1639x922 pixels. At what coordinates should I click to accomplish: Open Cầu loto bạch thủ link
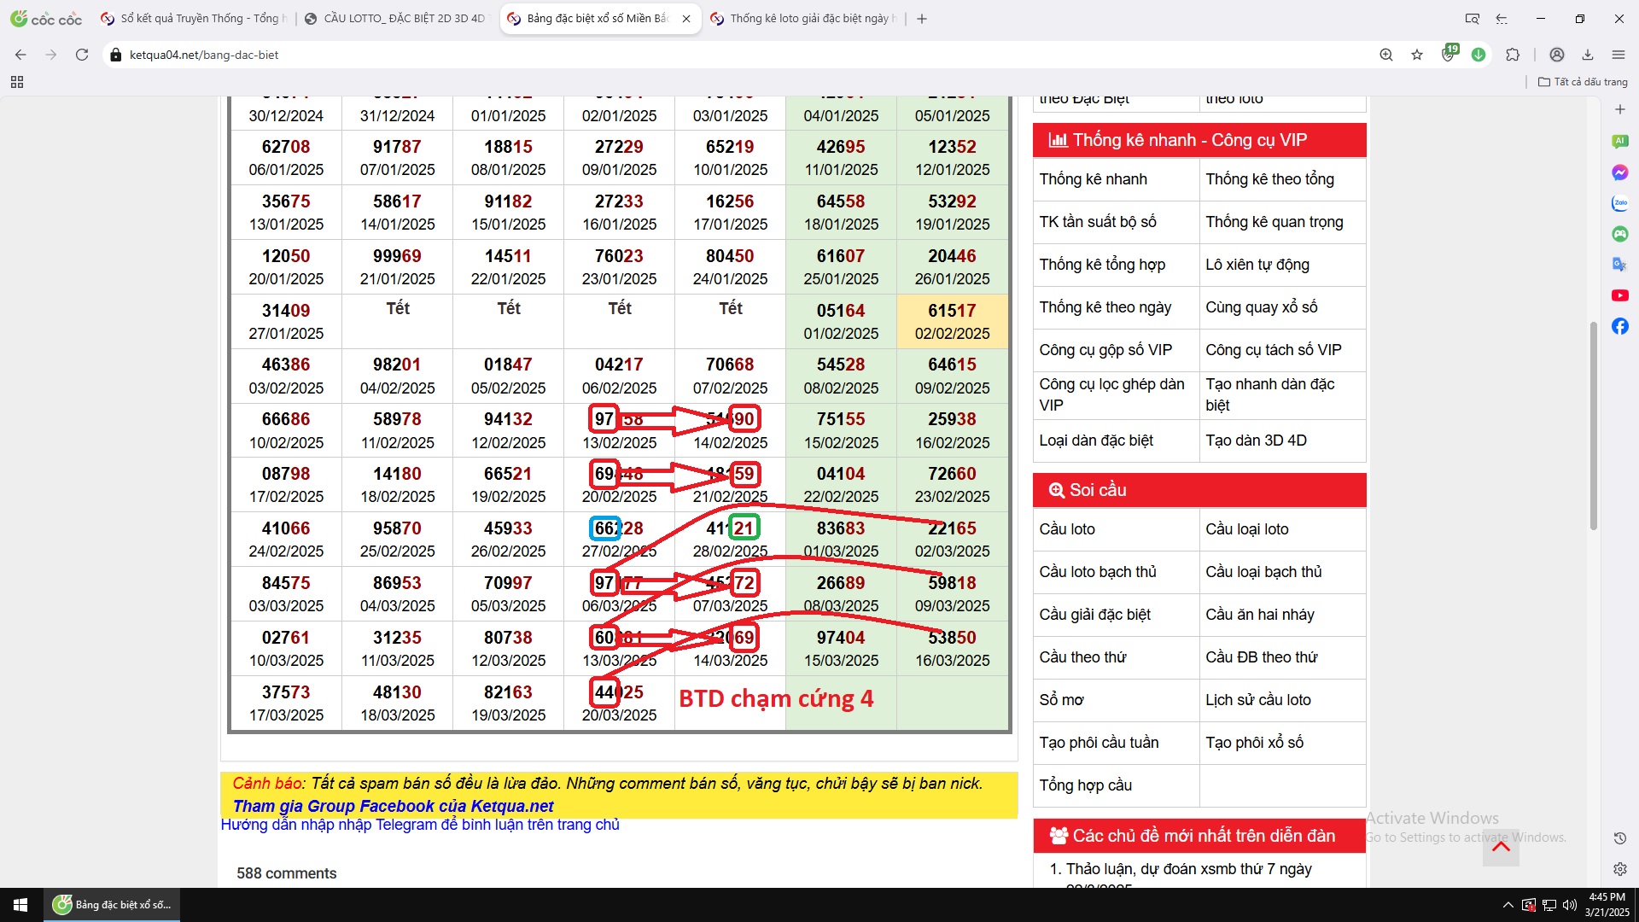point(1098,572)
